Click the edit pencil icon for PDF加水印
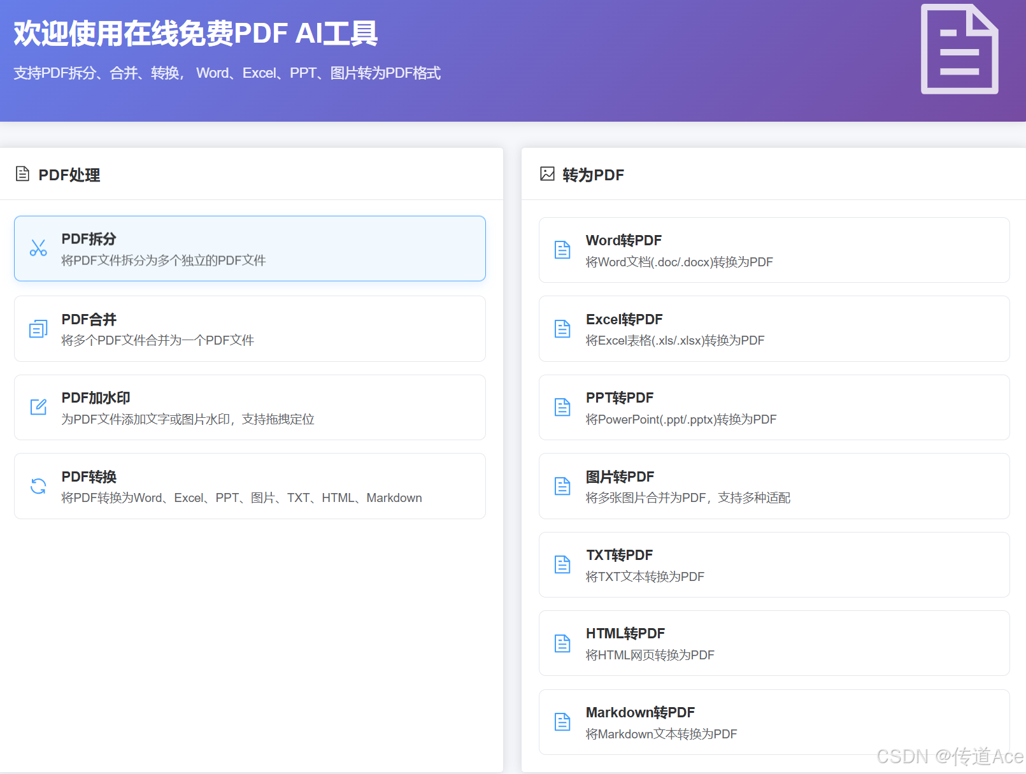The width and height of the screenshot is (1026, 774). pyautogui.click(x=38, y=407)
